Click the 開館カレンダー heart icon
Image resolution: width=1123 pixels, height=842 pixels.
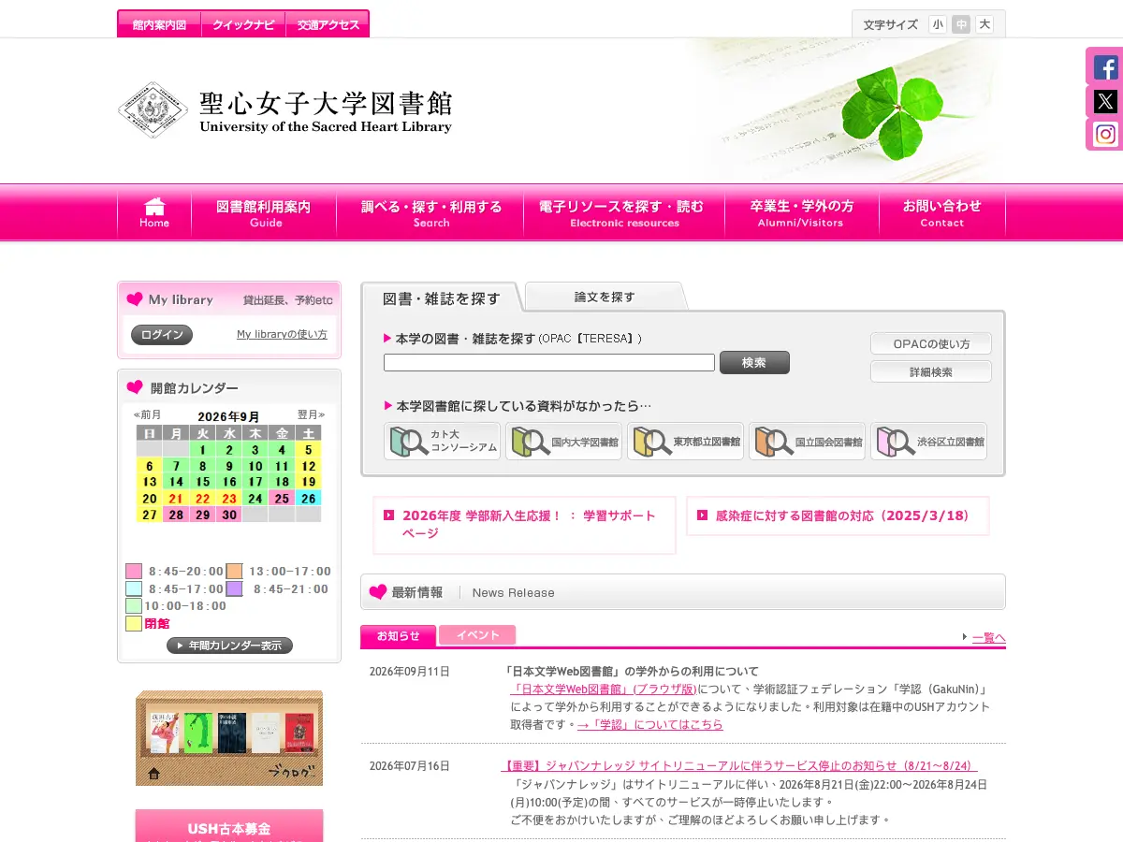pos(135,387)
